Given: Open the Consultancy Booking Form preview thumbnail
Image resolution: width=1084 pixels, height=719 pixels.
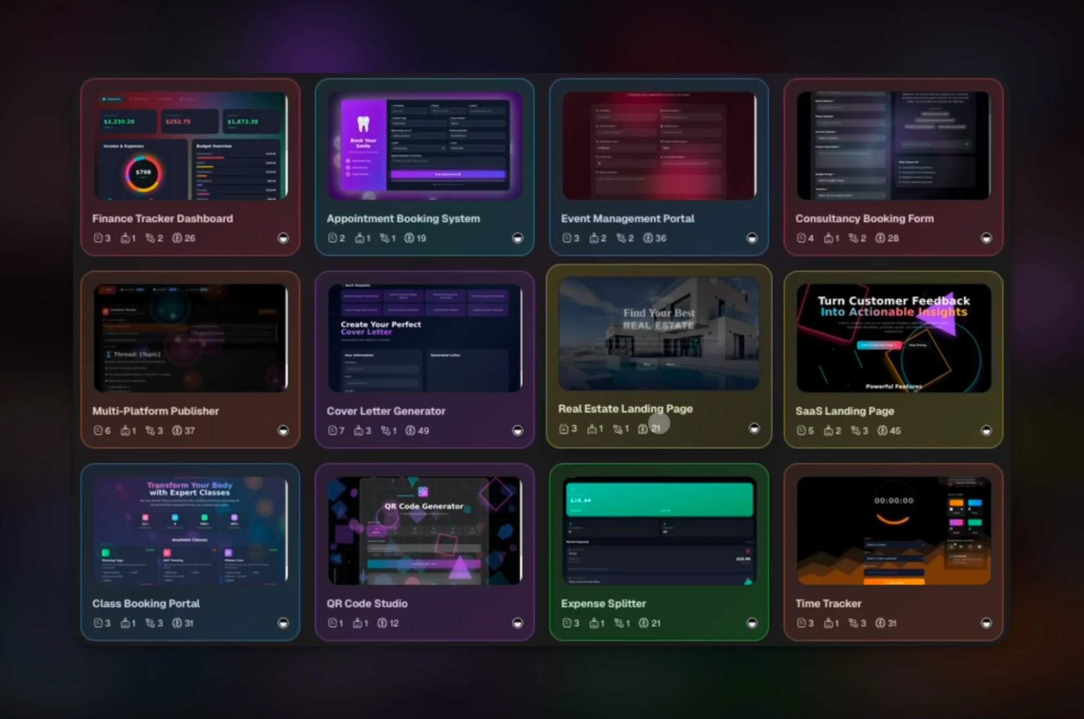Looking at the screenshot, I should (x=894, y=146).
